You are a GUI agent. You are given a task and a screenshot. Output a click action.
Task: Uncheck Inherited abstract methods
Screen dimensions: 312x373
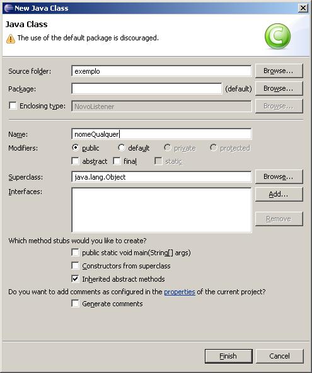coord(75,278)
